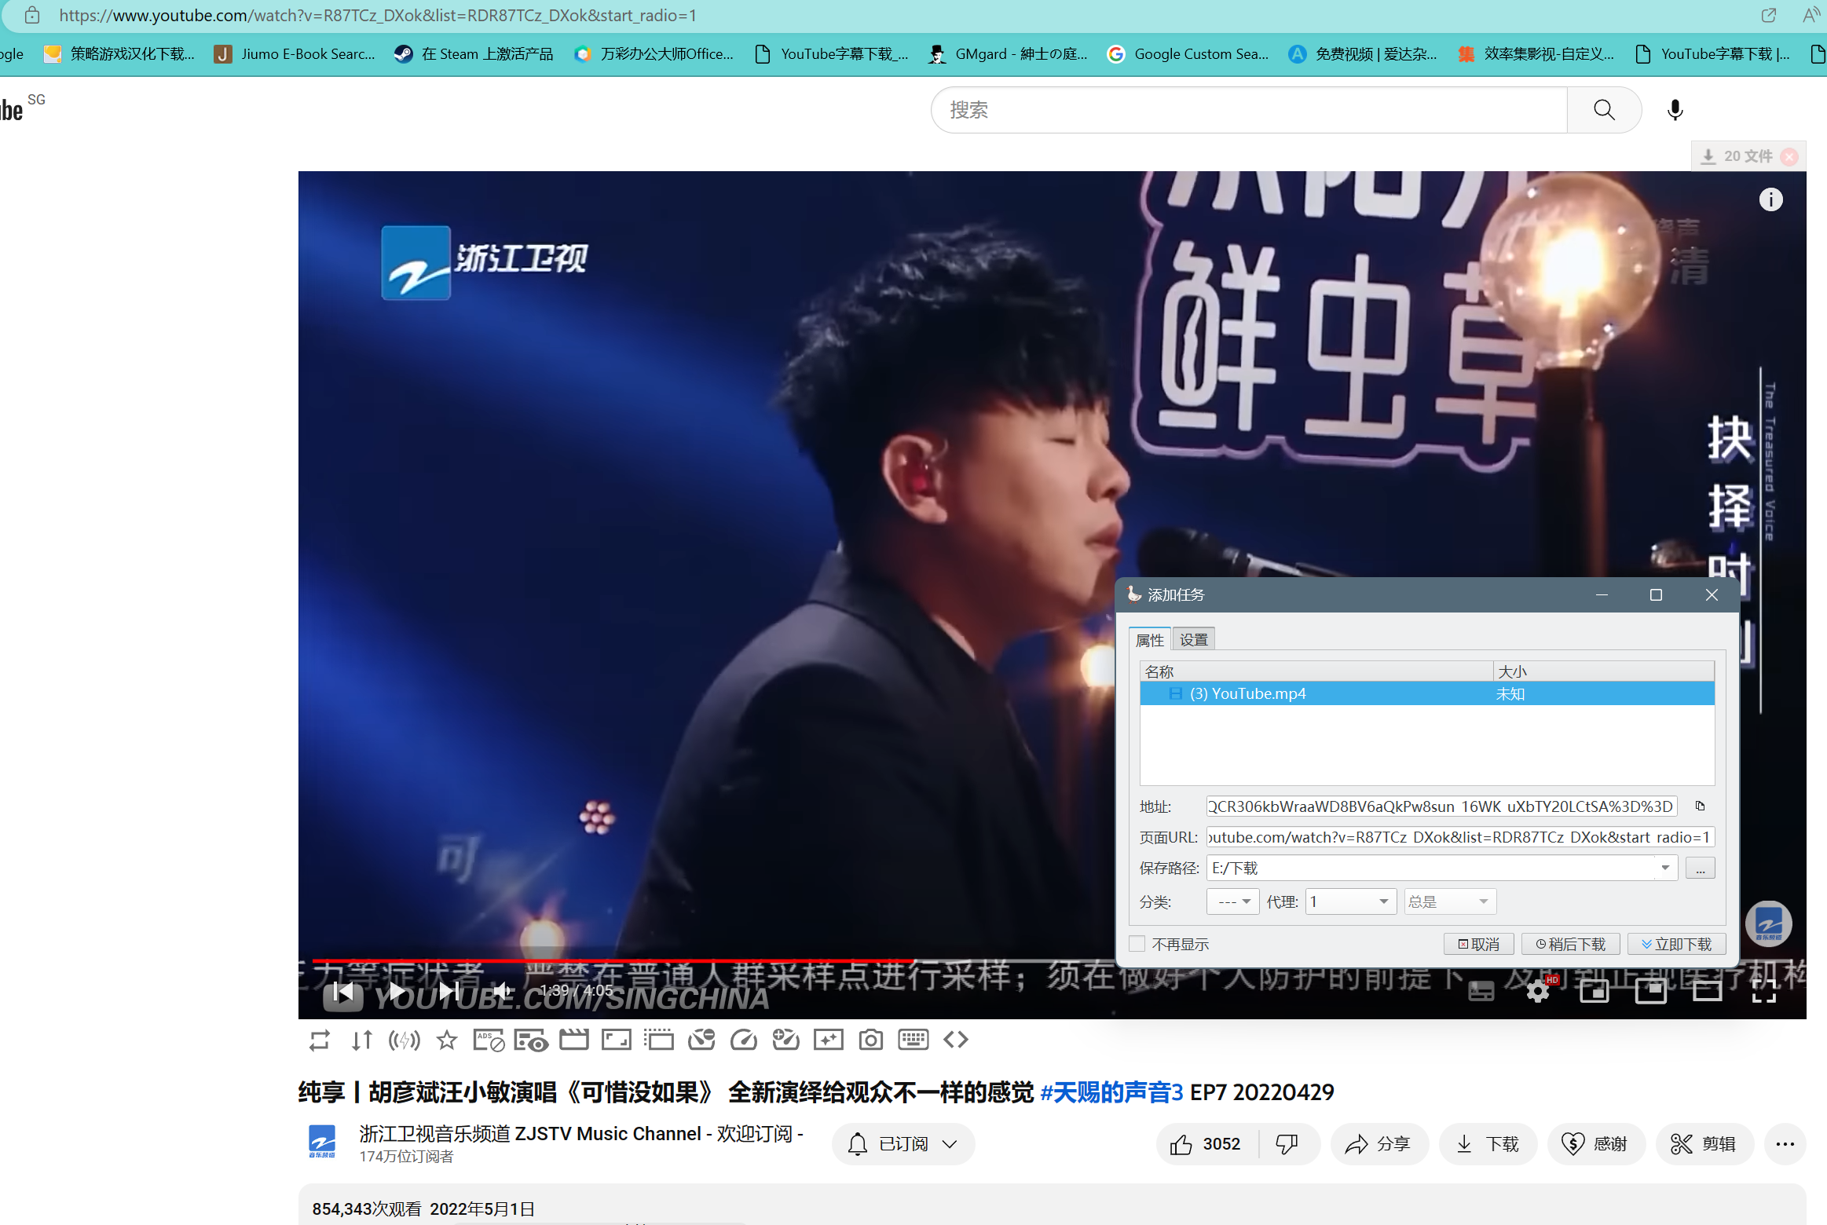Click the screenshot camera icon
The image size is (1827, 1225).
pos(870,1040)
